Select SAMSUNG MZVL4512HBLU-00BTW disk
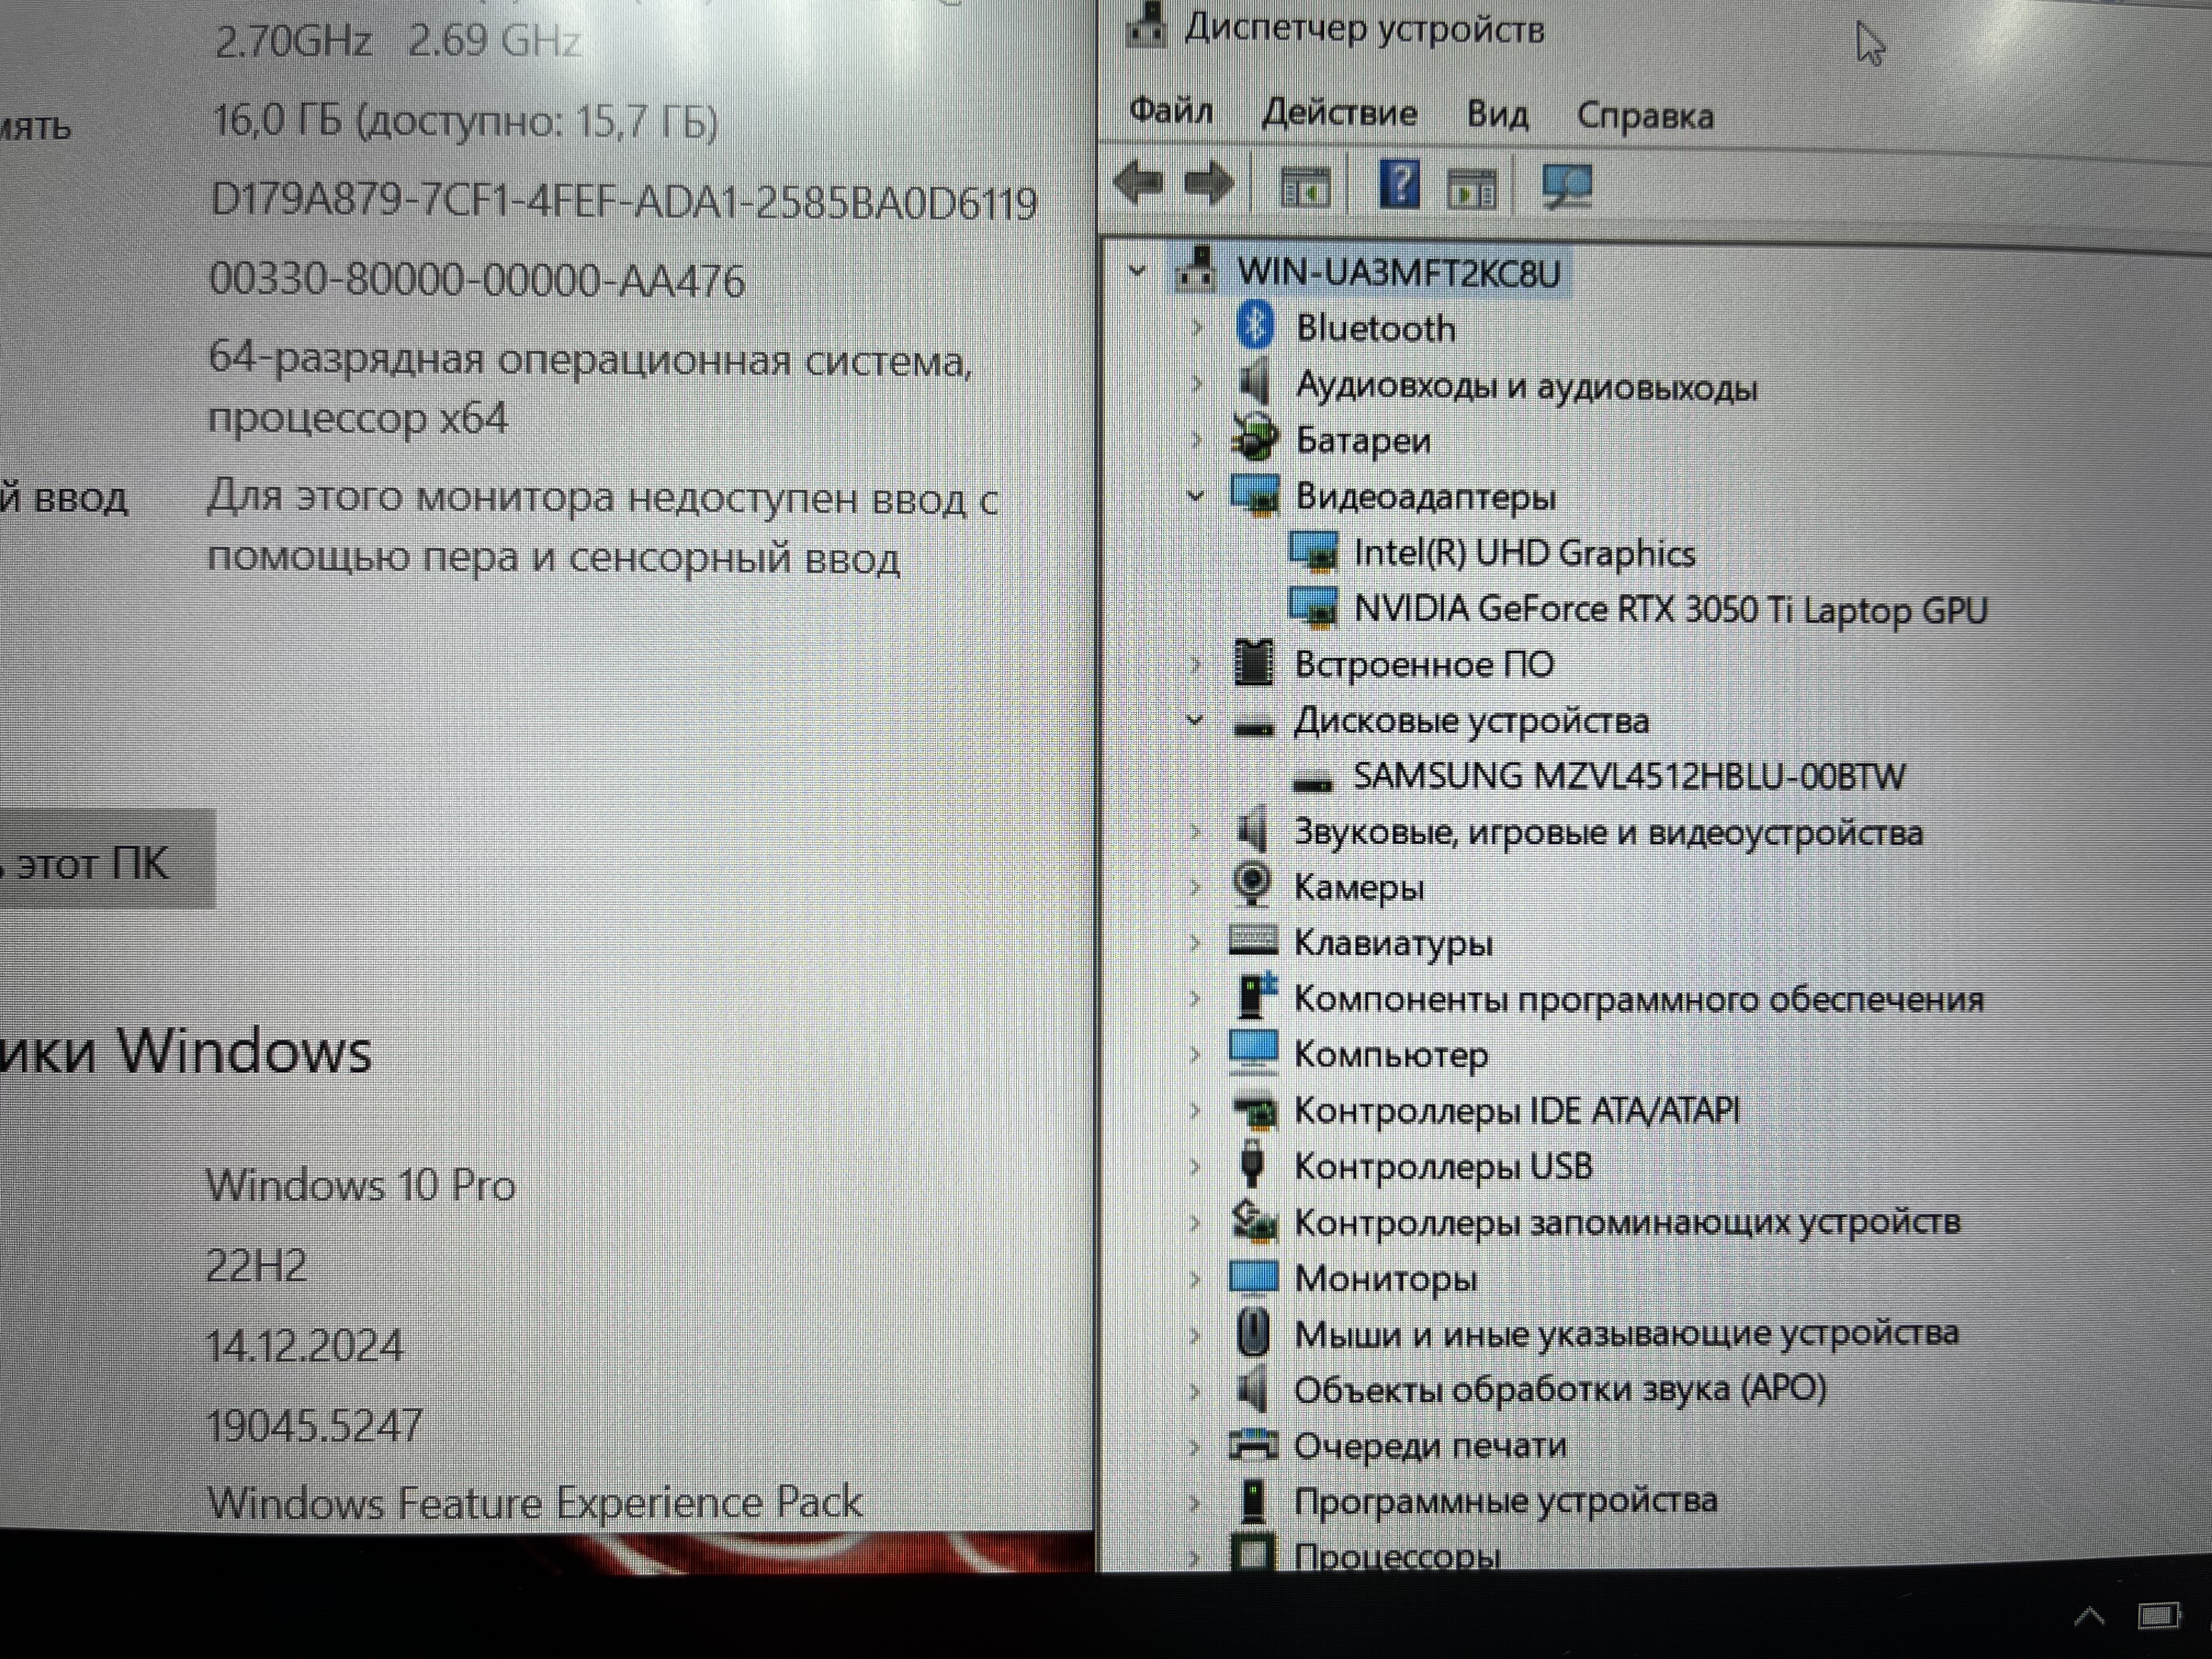The image size is (2212, 1659). [1628, 777]
